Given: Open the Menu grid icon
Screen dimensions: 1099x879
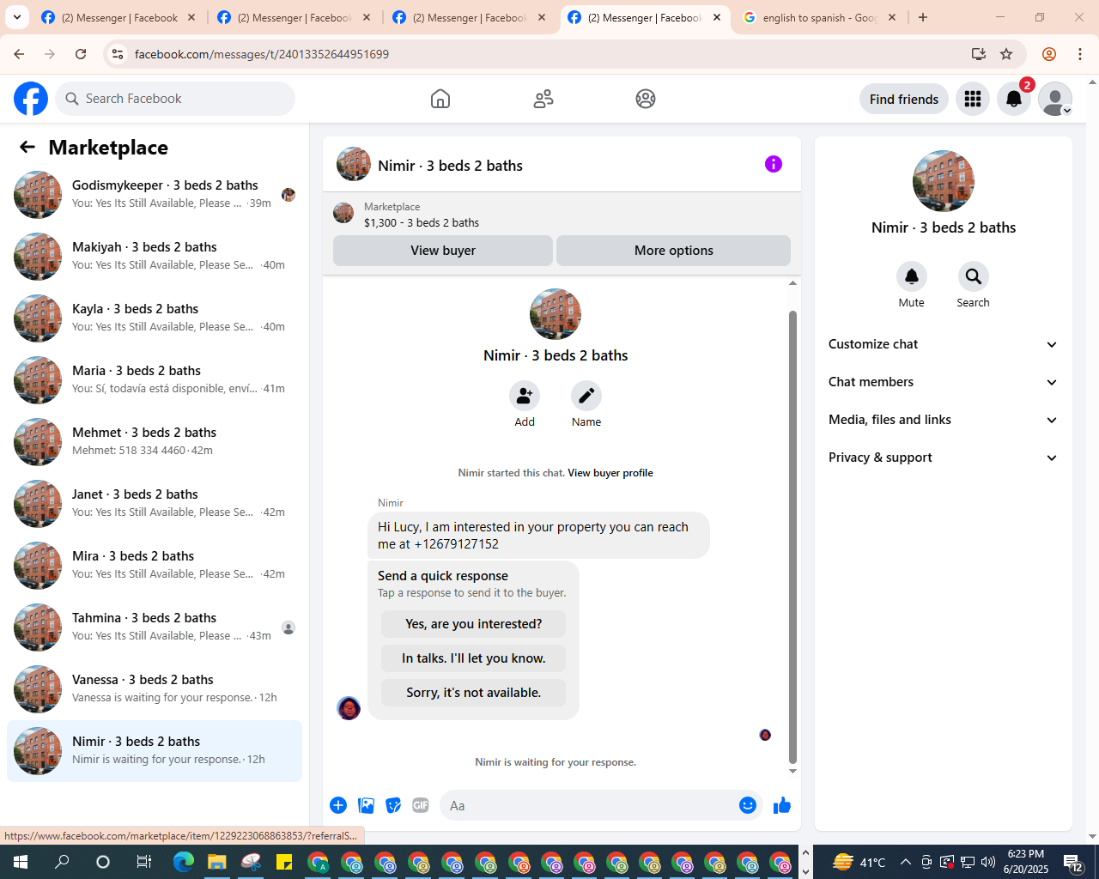Looking at the screenshot, I should click(973, 99).
